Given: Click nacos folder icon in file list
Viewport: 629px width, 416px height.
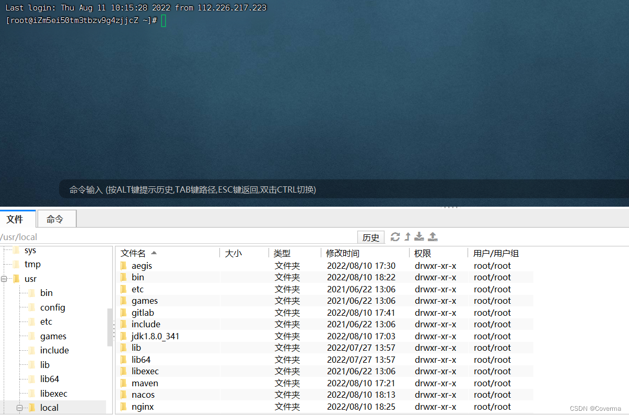Looking at the screenshot, I should [x=123, y=395].
